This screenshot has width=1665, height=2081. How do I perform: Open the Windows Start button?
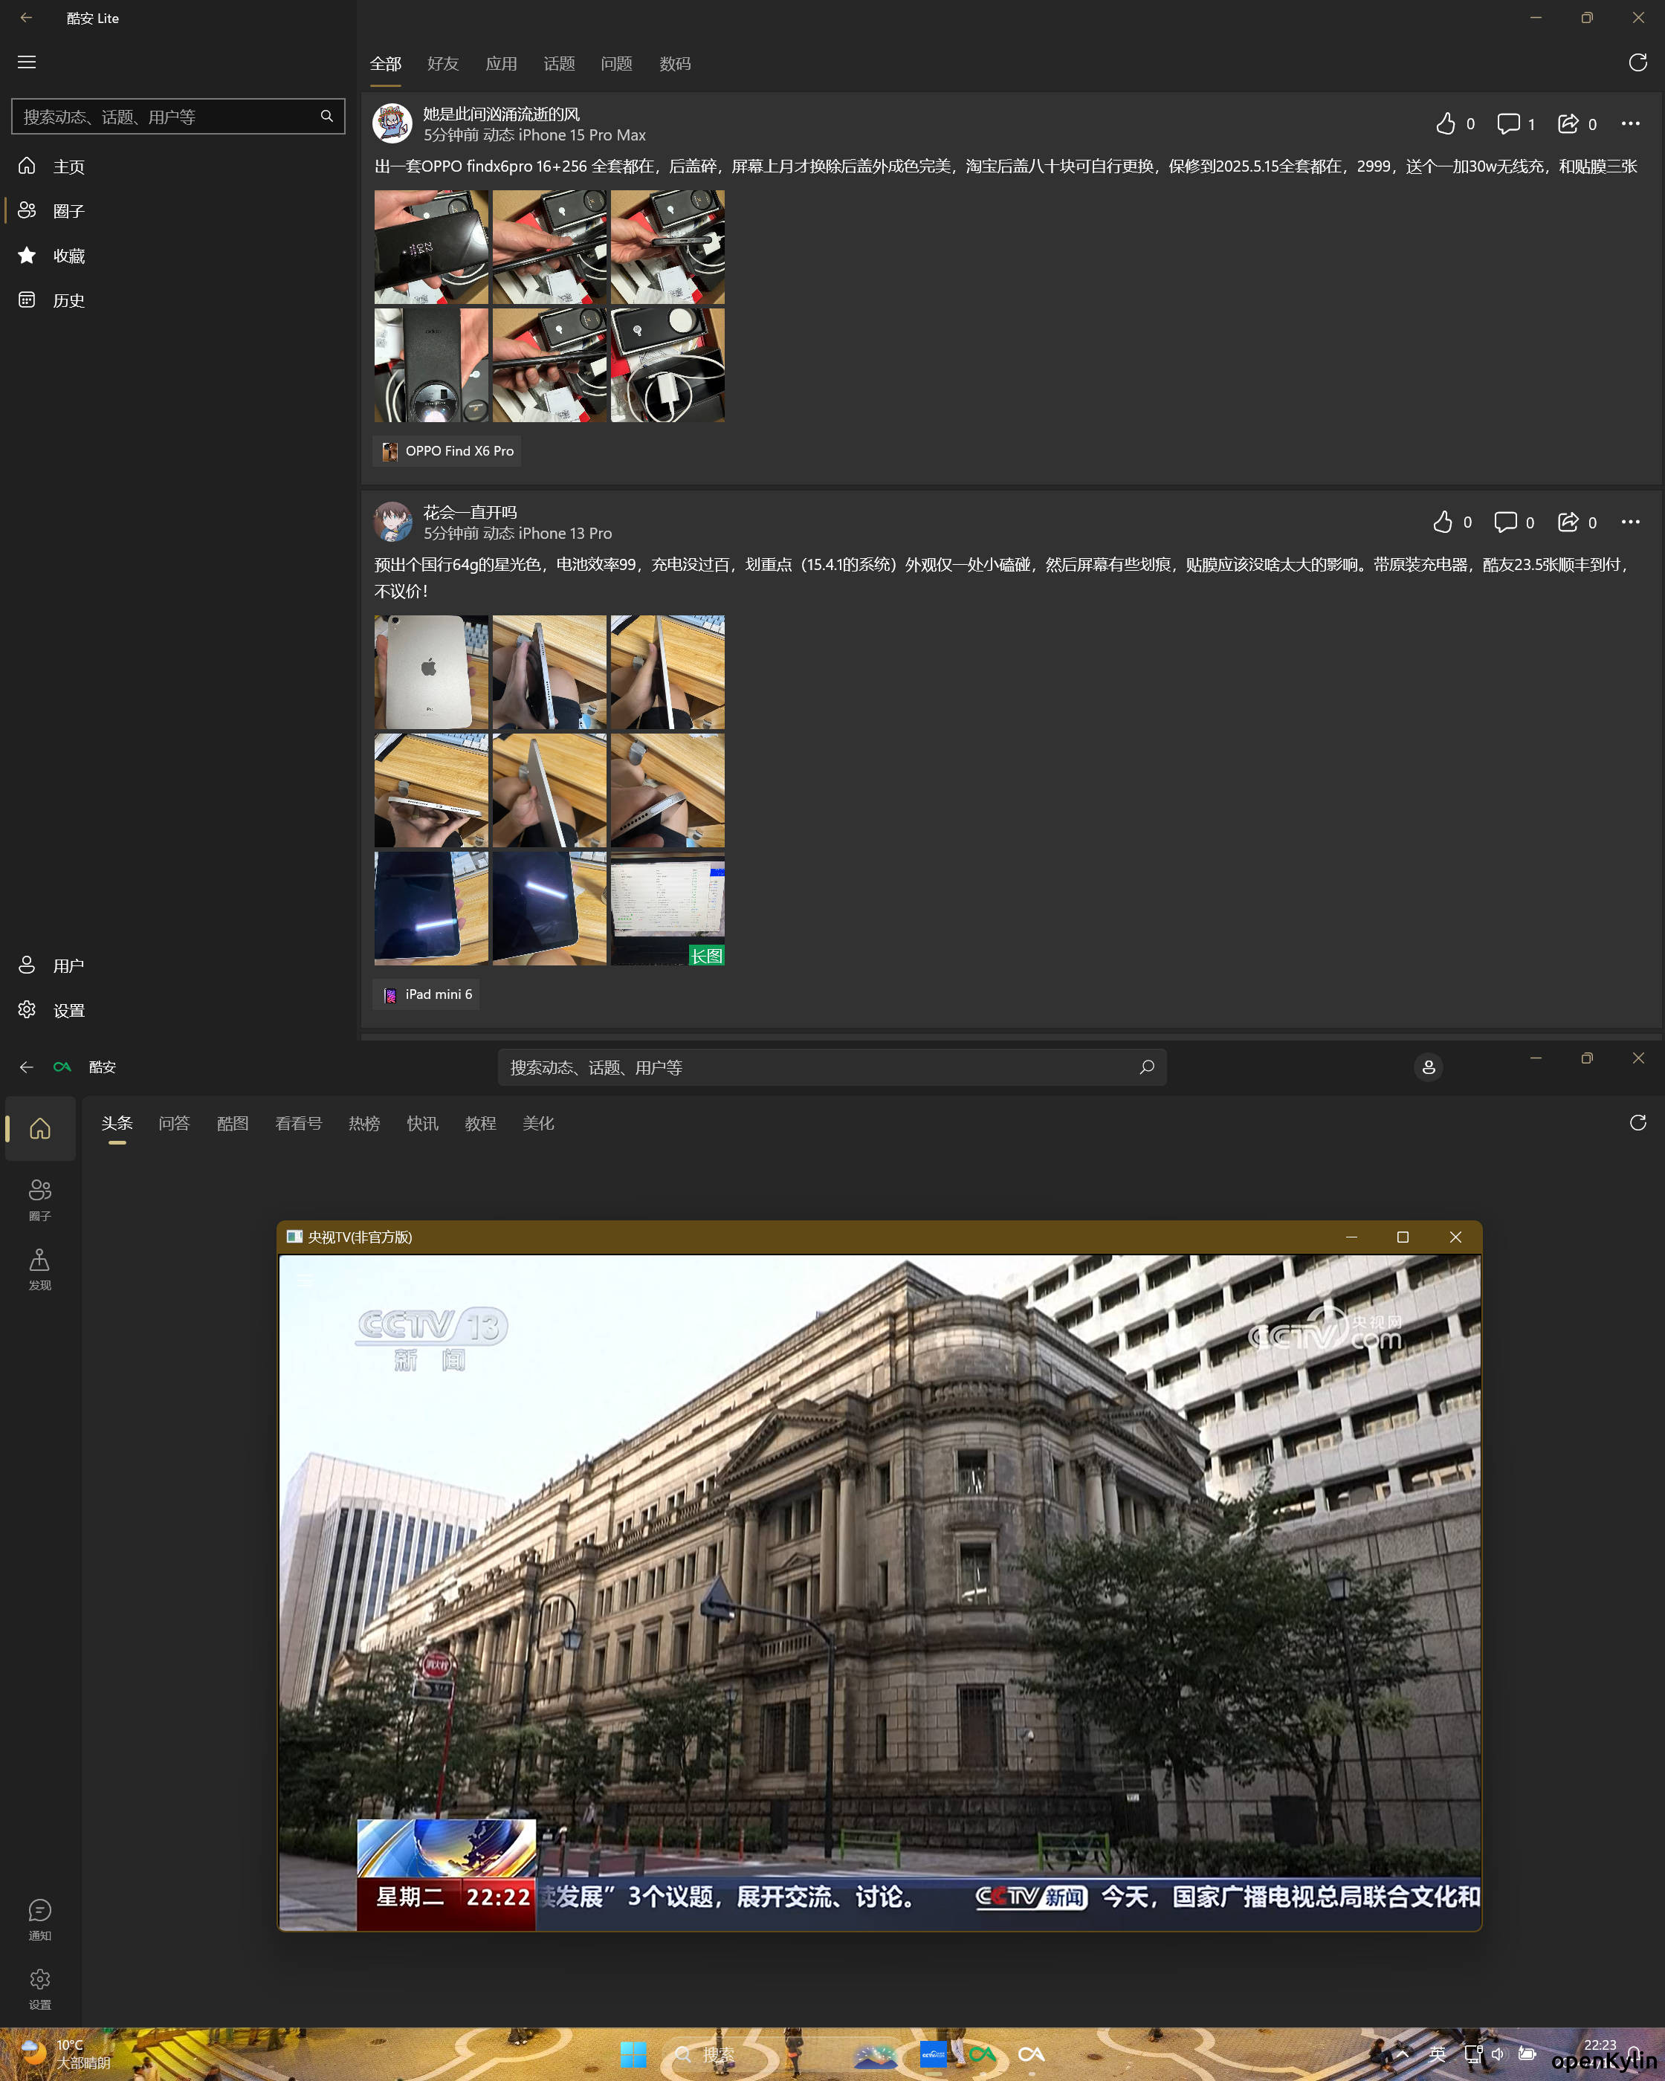633,2054
